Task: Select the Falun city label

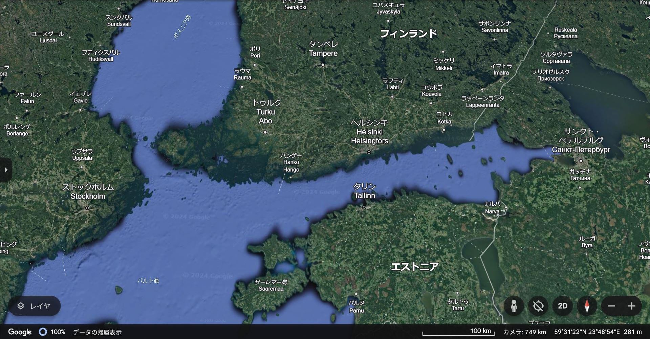Action: point(27,98)
